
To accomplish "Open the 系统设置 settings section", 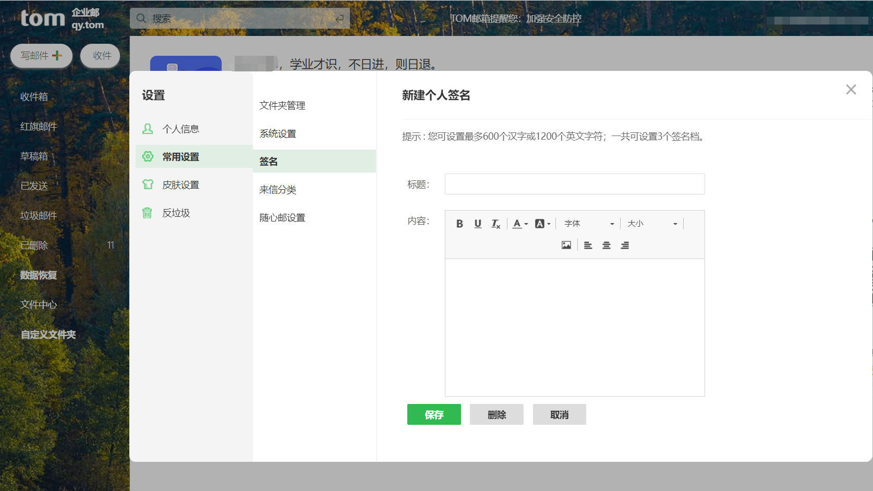I will 278,133.
